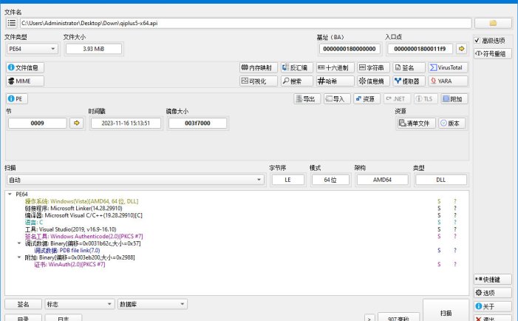The height and width of the screenshot is (321, 518).
Task: Click S link on 链接程序 row
Action: (x=439, y=209)
